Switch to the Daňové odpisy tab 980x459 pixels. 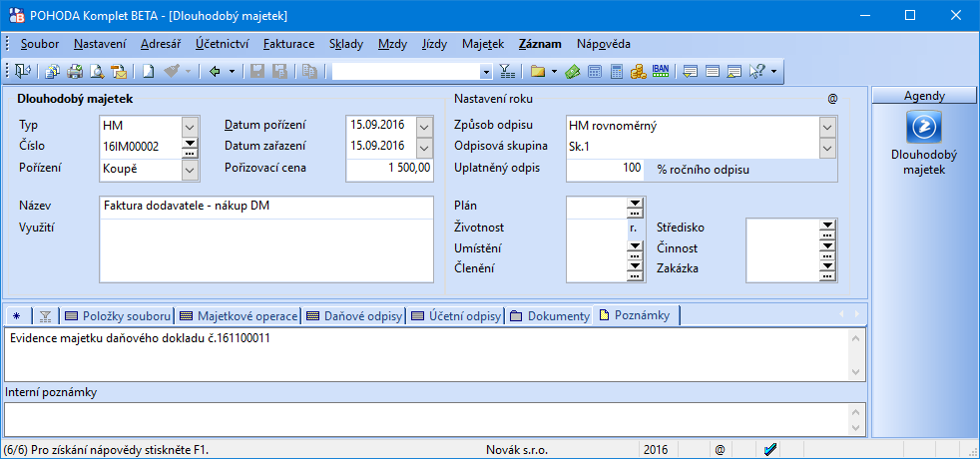(353, 316)
